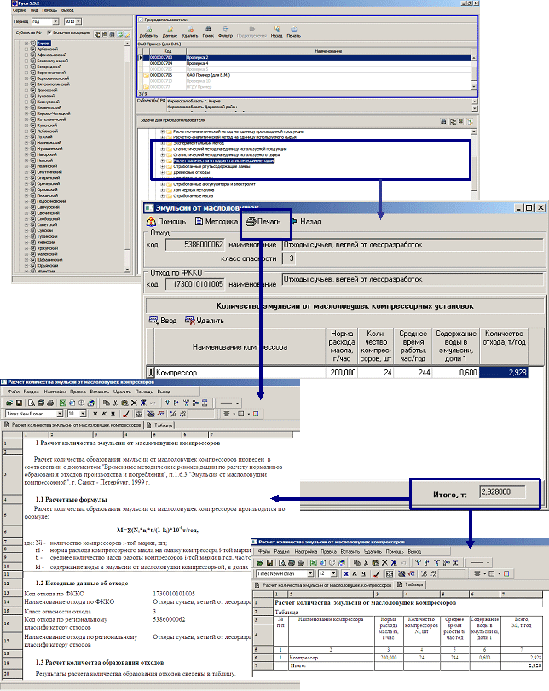This screenshot has width=549, height=691.
Task: Click Добавить in the Природопользователи toolbar
Action: pos(148,33)
